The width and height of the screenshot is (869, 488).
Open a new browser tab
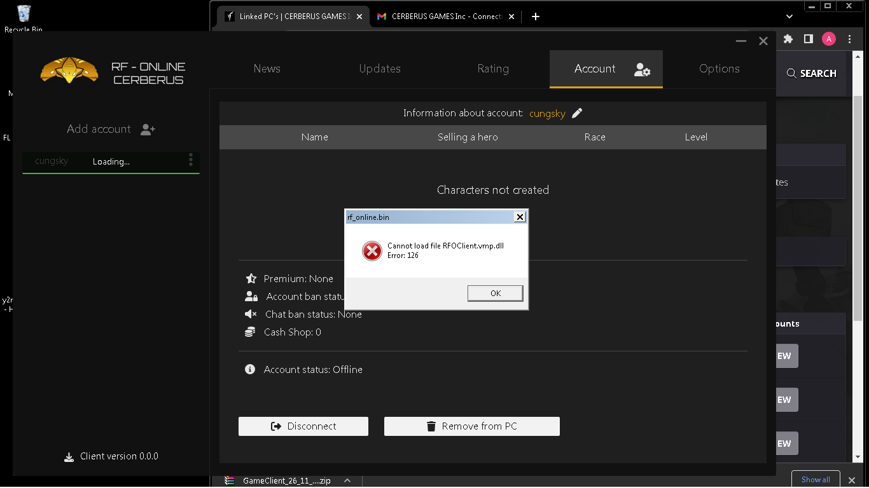pos(535,17)
